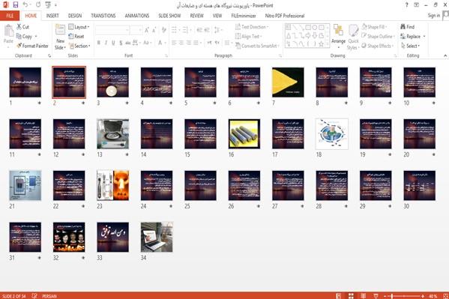Insert a New Slide
The image size is (449, 299).
pos(60,37)
